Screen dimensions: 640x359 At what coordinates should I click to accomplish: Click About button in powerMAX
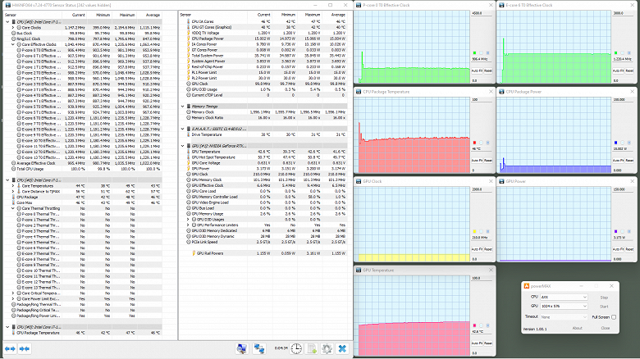577,328
